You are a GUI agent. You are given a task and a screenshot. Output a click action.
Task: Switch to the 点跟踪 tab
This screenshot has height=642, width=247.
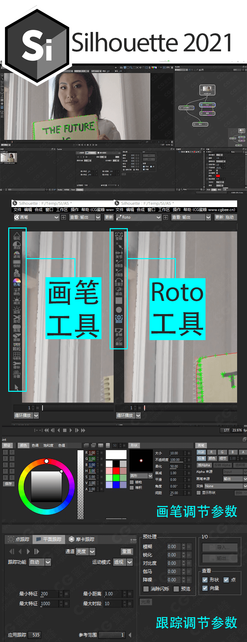point(19,539)
